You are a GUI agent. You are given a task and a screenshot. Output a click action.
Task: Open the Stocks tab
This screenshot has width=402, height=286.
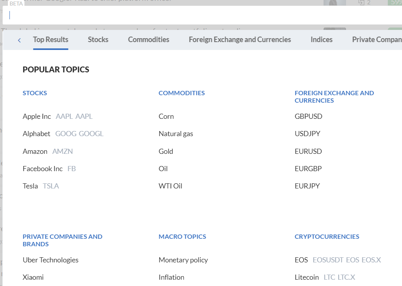coord(98,40)
